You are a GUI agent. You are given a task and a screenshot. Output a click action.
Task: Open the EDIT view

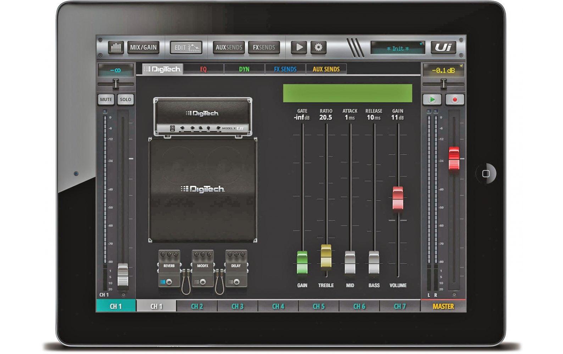coord(186,47)
